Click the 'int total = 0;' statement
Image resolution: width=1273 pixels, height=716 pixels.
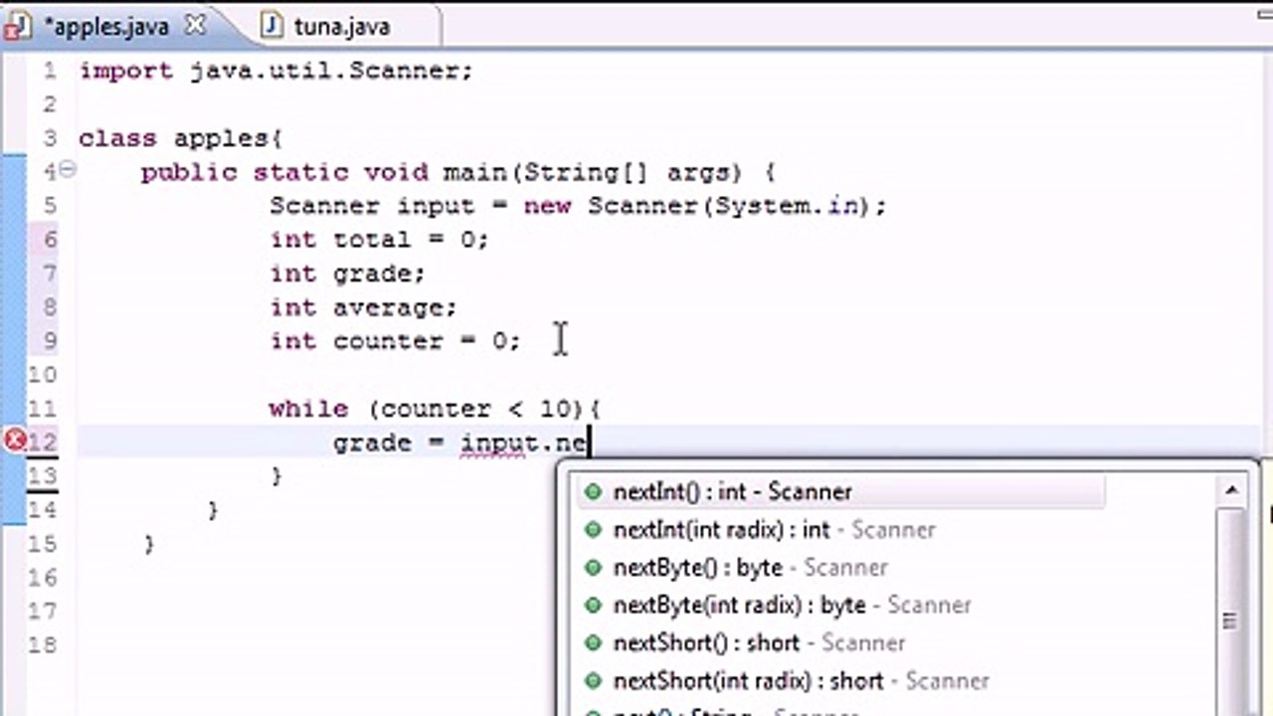[379, 240]
